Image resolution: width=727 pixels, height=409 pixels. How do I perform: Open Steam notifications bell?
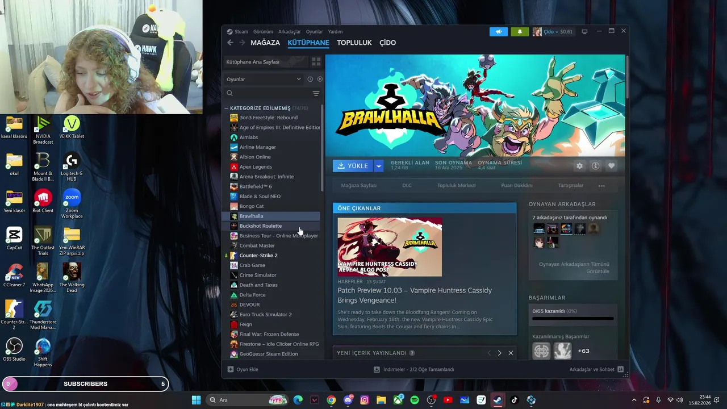point(520,32)
